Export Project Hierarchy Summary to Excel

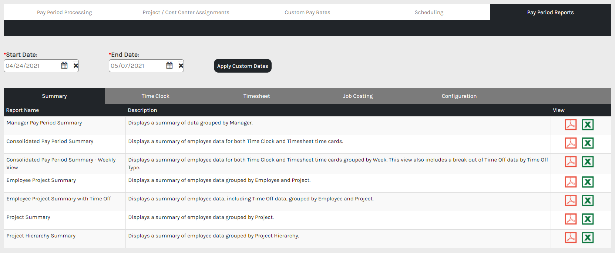[x=588, y=237]
